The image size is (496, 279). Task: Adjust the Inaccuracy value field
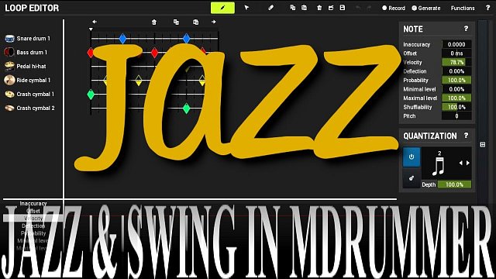(x=456, y=44)
